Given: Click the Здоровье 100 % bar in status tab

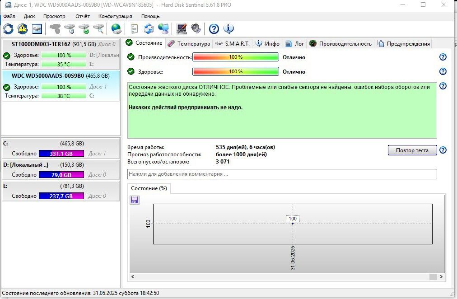Looking at the screenshot, I should 235,71.
